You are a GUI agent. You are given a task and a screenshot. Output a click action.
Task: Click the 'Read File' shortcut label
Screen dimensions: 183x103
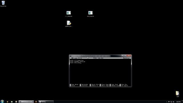pyautogui.click(x=95, y=84)
